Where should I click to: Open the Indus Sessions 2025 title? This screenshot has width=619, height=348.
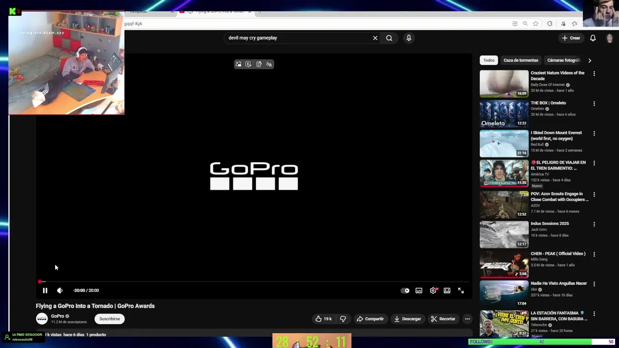pos(550,224)
